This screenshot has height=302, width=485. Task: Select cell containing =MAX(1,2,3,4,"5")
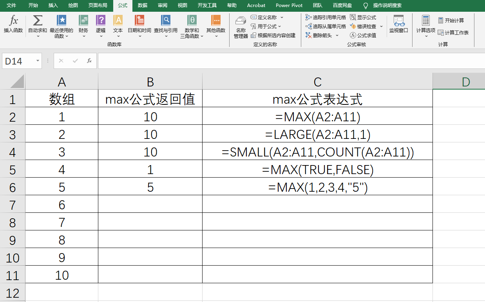coord(318,187)
